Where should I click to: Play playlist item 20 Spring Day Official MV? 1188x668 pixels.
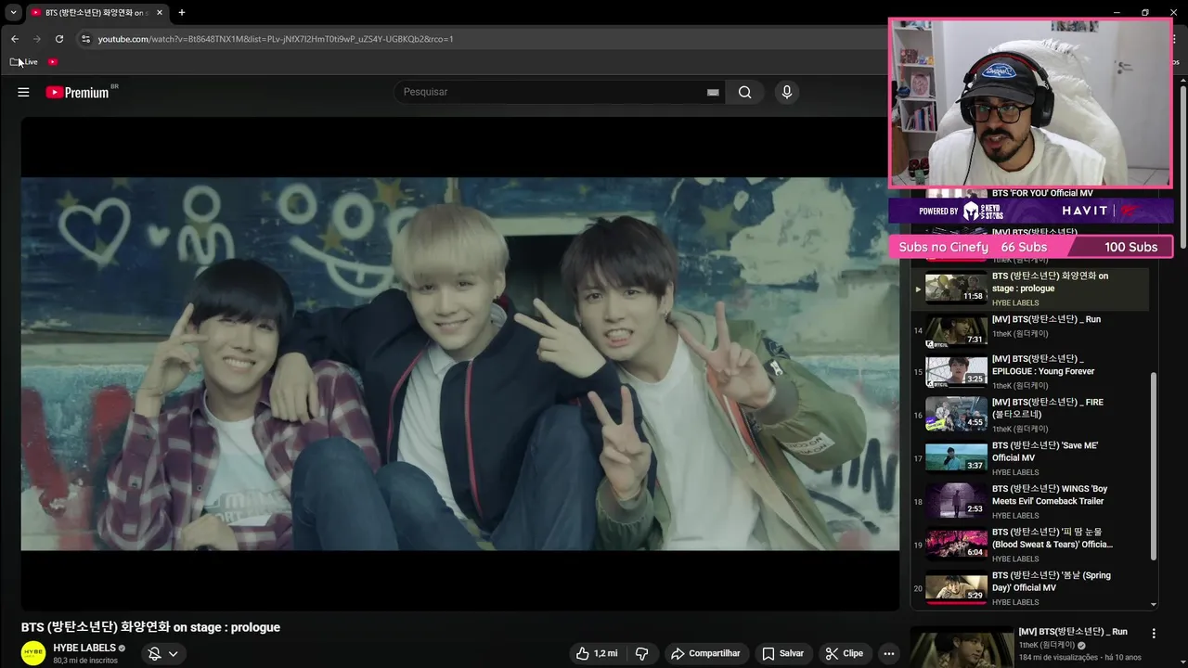tap(1030, 587)
